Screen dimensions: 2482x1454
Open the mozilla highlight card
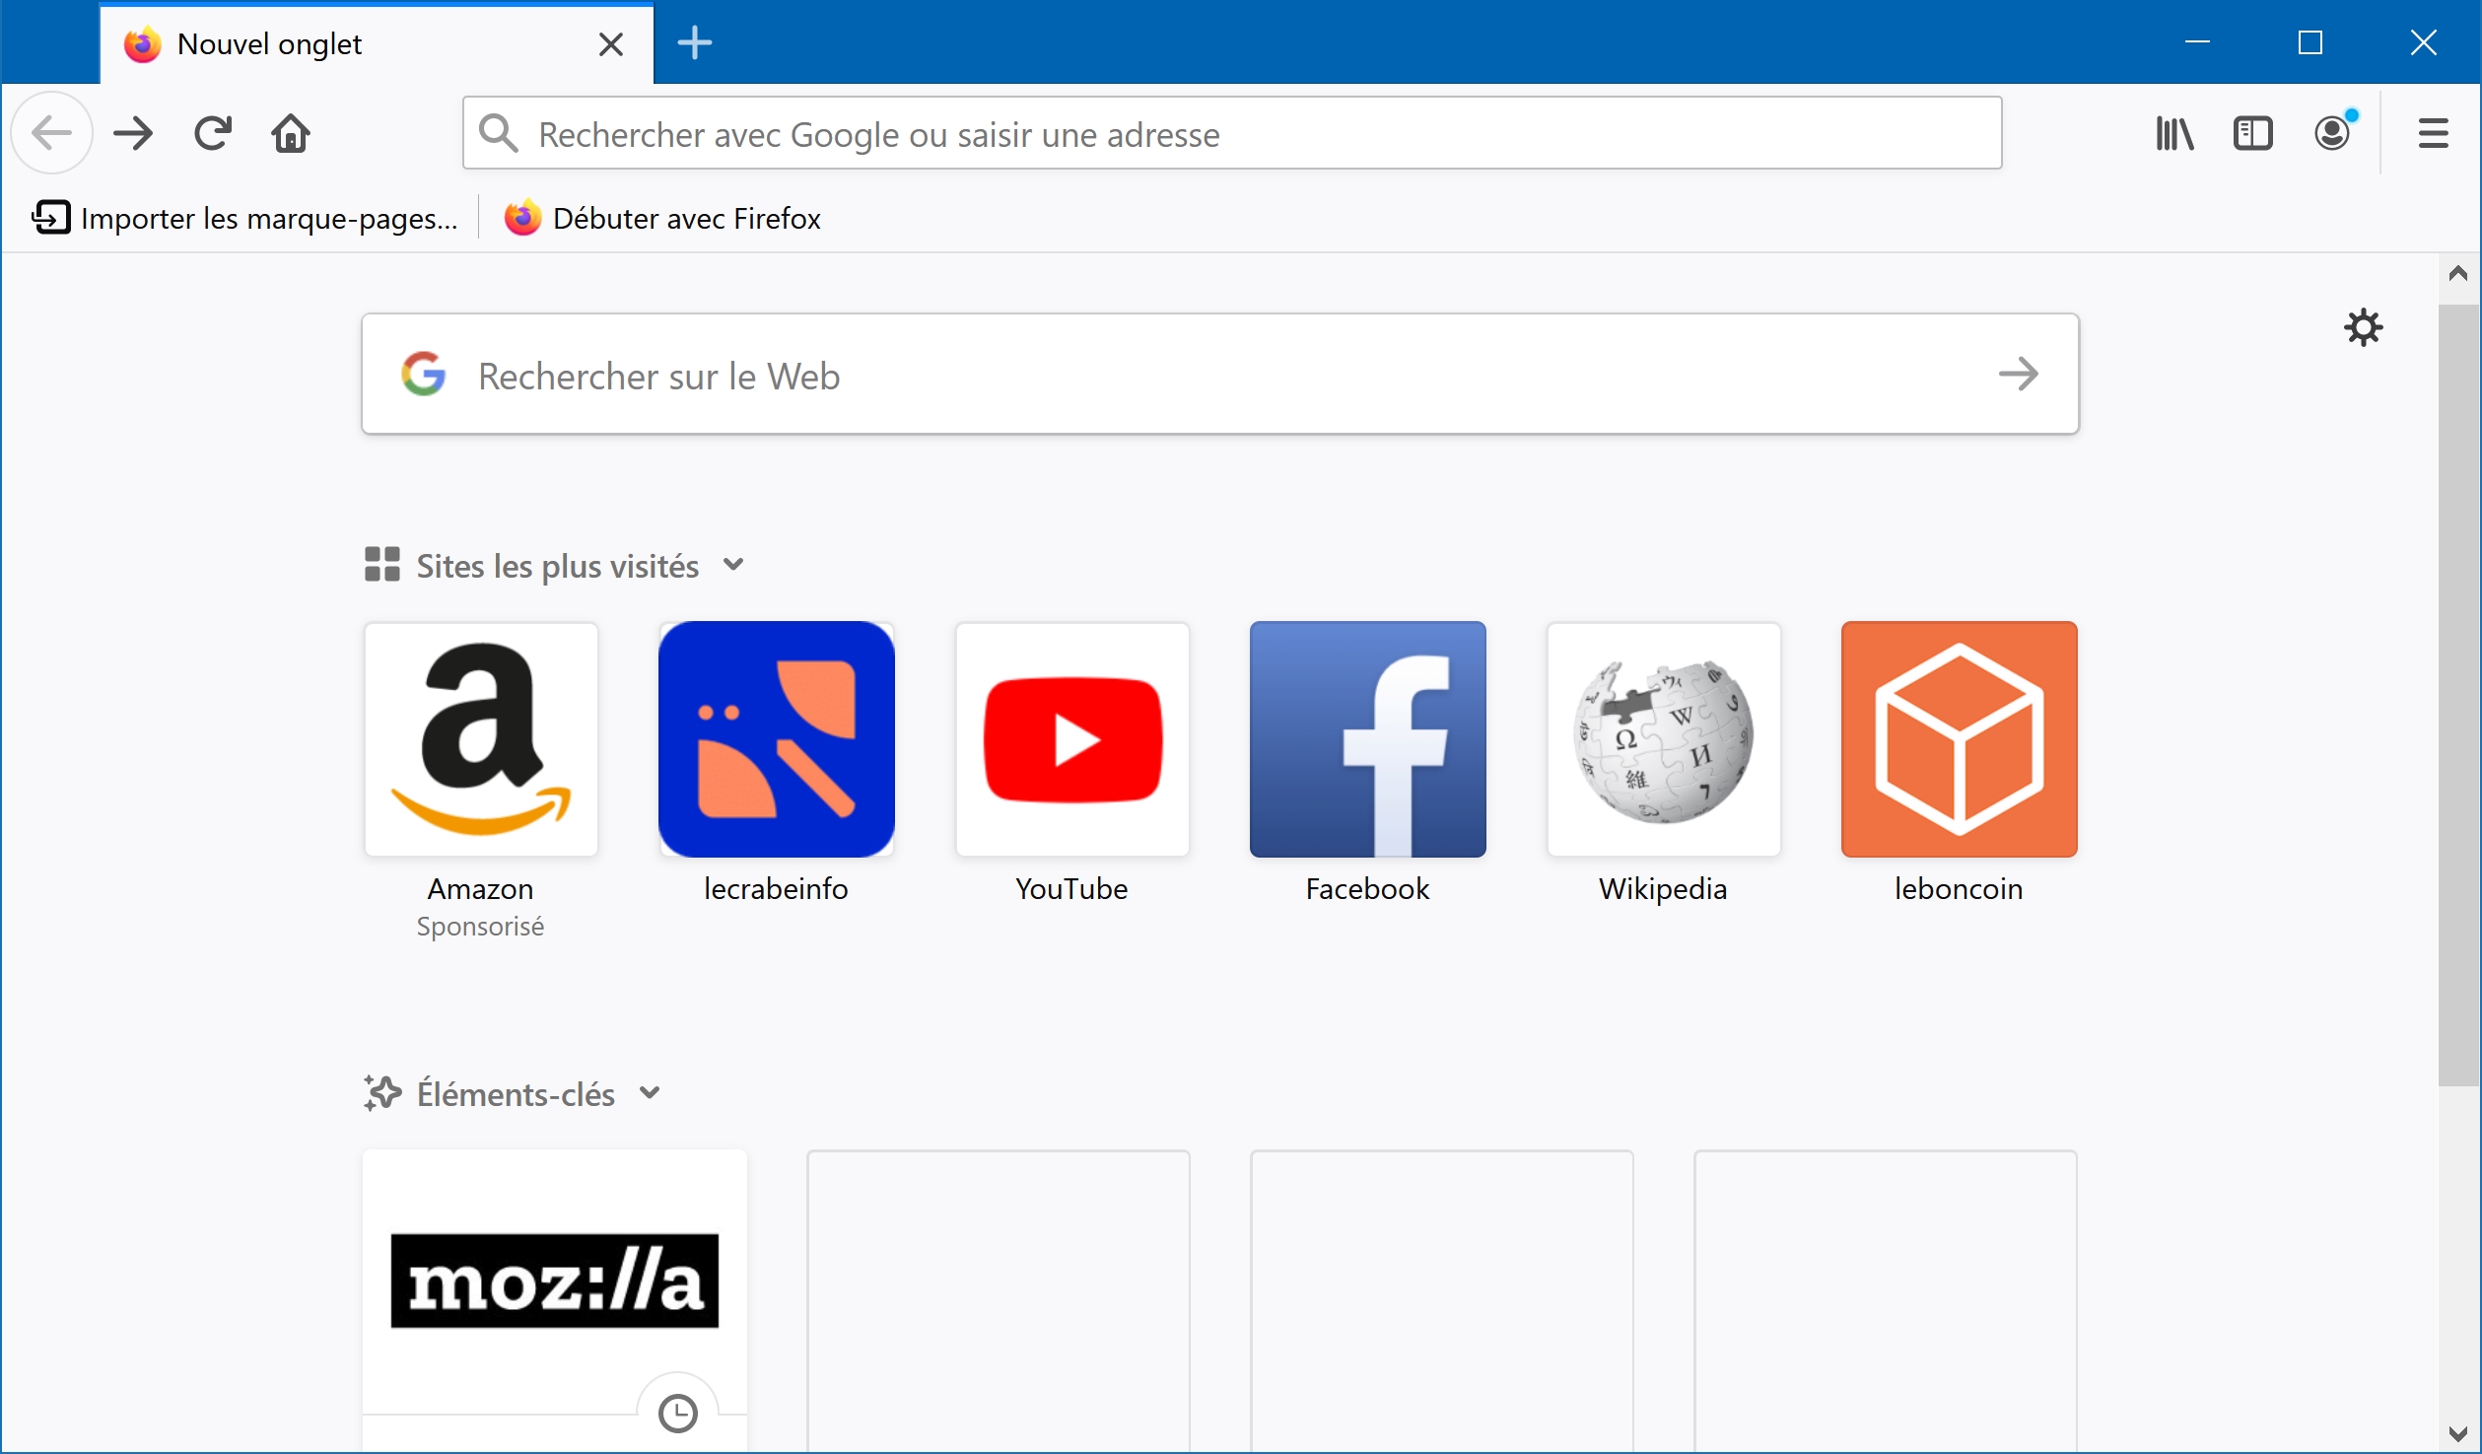tap(555, 1301)
